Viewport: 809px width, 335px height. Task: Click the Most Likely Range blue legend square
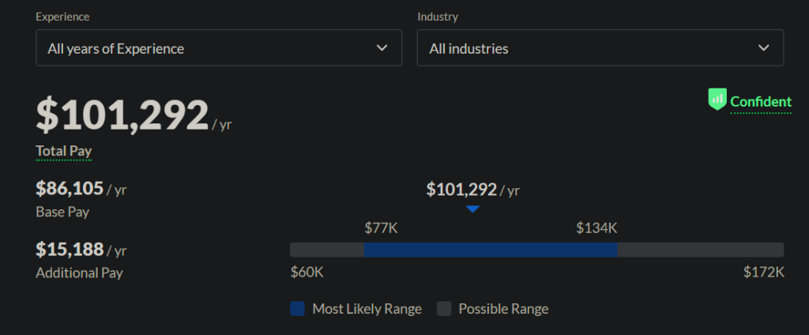tap(297, 309)
